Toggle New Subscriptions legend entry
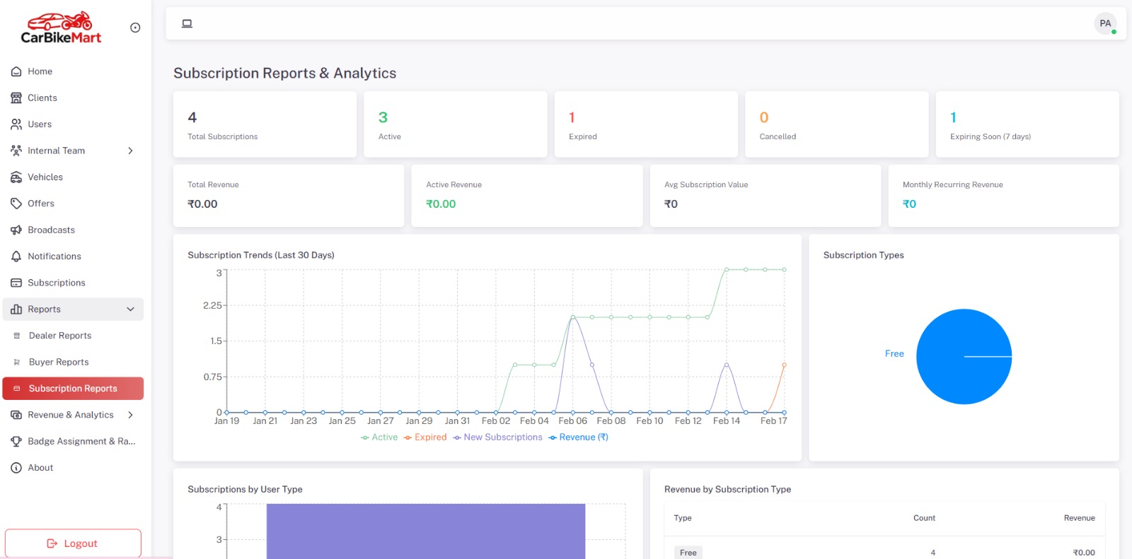This screenshot has height=559, width=1132. coord(498,437)
